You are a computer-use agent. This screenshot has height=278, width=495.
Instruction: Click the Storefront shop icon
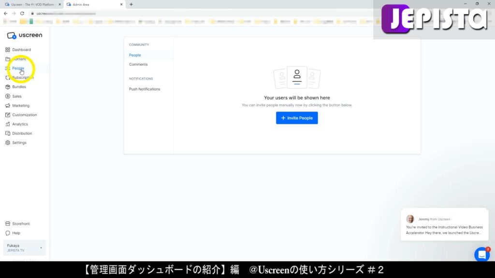click(8, 224)
